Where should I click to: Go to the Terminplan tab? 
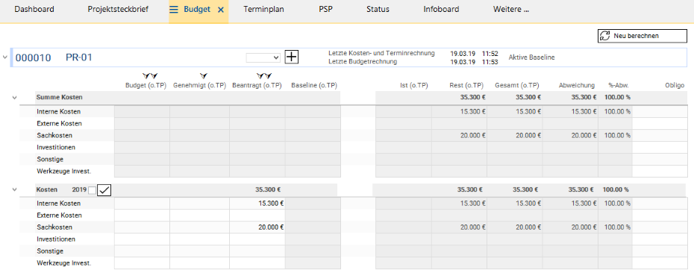point(263,9)
